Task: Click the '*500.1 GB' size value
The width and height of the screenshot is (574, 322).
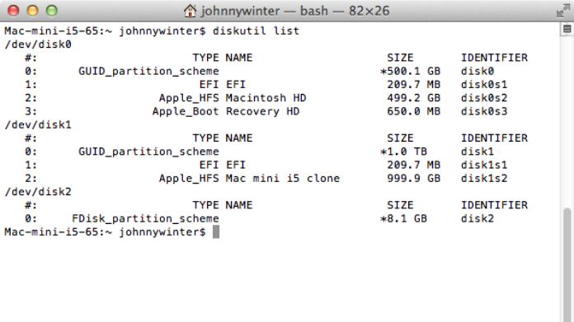Action: click(x=411, y=71)
